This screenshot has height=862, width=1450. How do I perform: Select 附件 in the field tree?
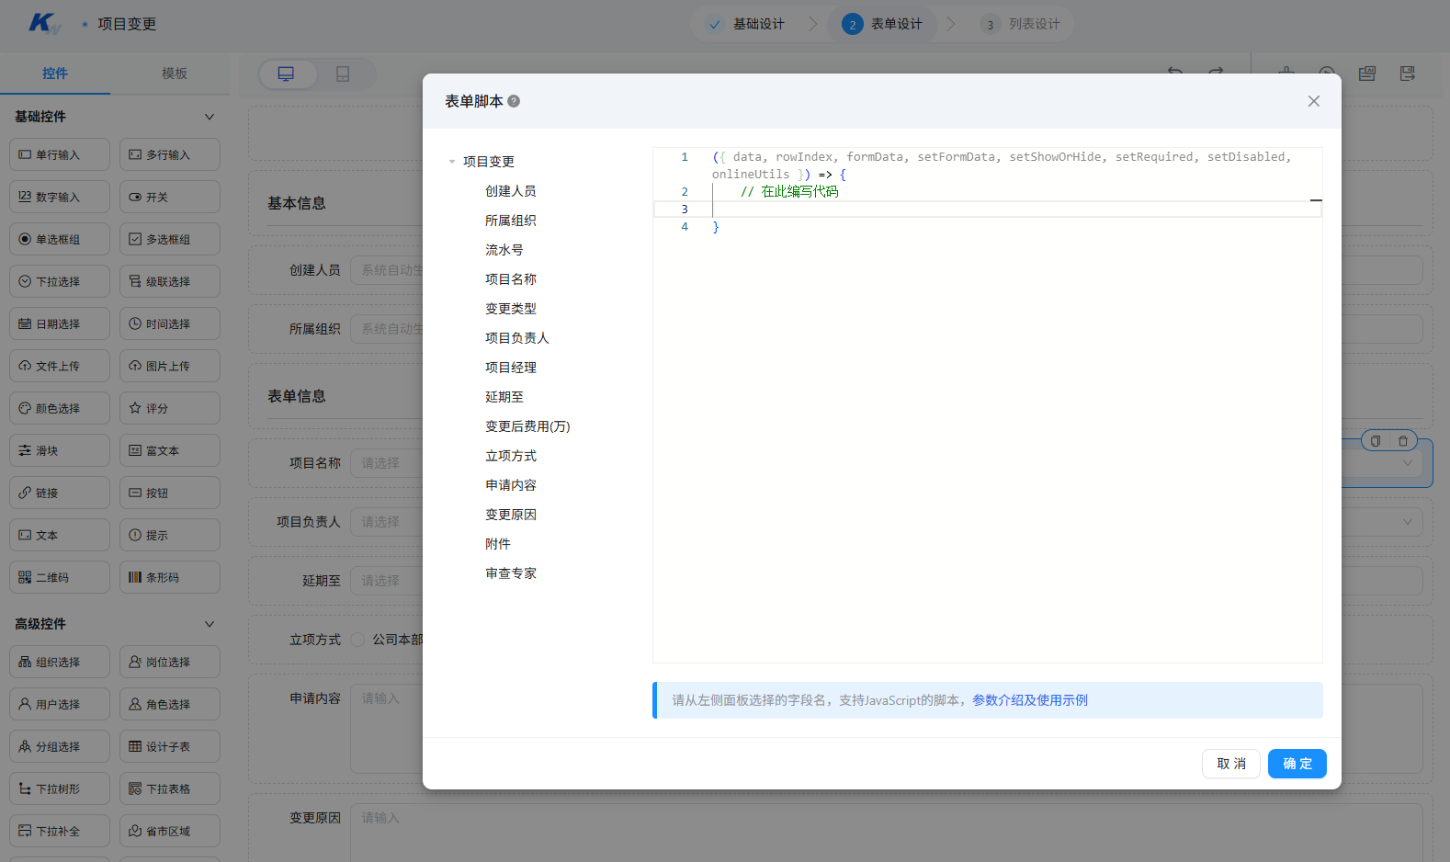pos(498,544)
